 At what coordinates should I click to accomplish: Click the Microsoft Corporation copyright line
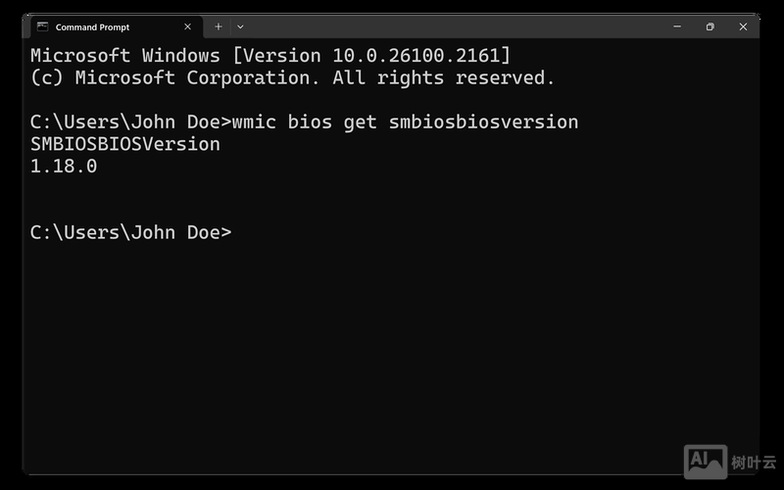292,77
